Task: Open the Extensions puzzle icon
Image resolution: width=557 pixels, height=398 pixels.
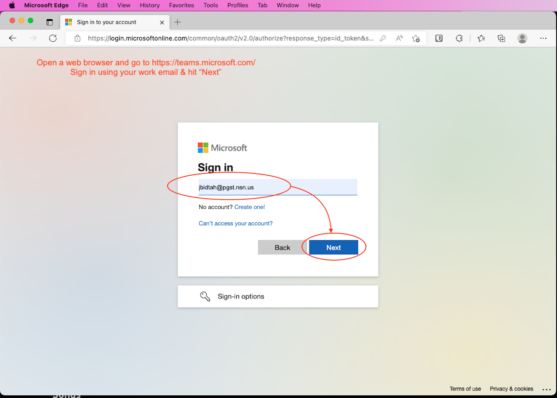Action: [459, 38]
